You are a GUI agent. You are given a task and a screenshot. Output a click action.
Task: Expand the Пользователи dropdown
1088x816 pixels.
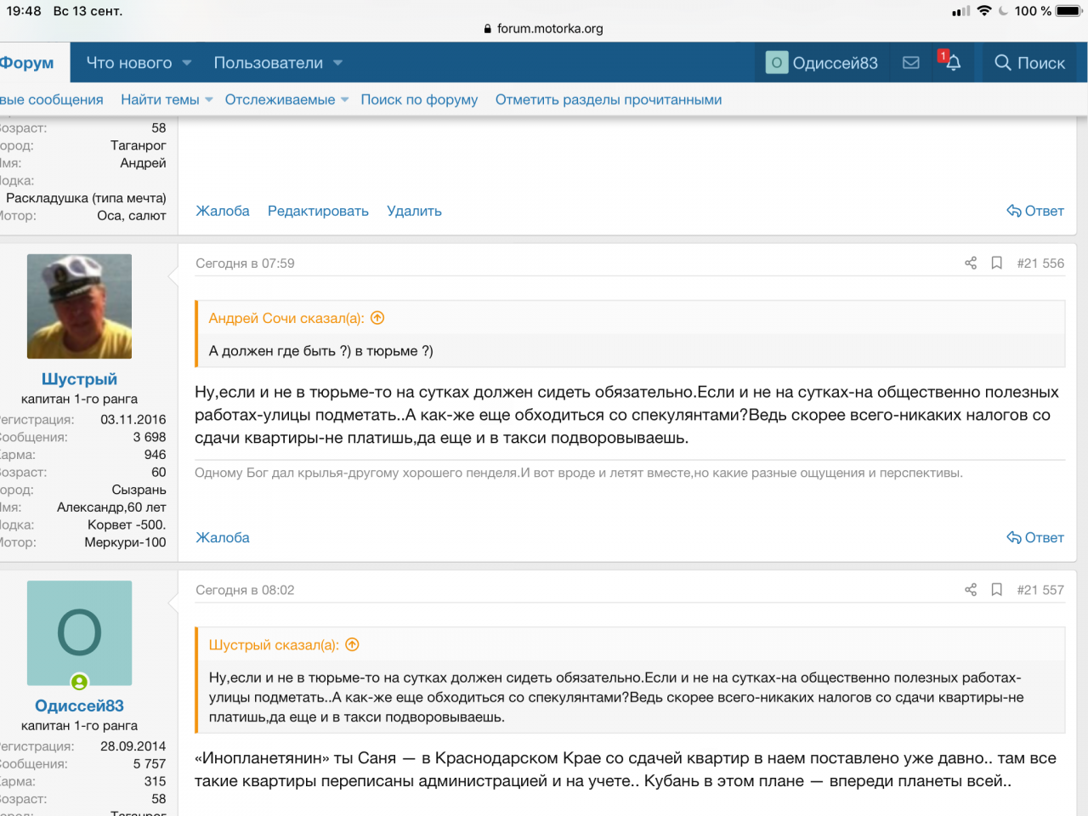coord(337,63)
